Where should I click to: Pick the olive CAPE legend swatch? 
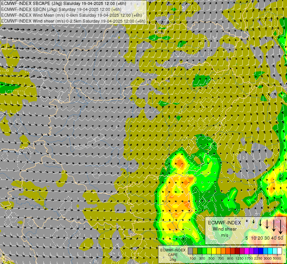[x=195, y=251]
